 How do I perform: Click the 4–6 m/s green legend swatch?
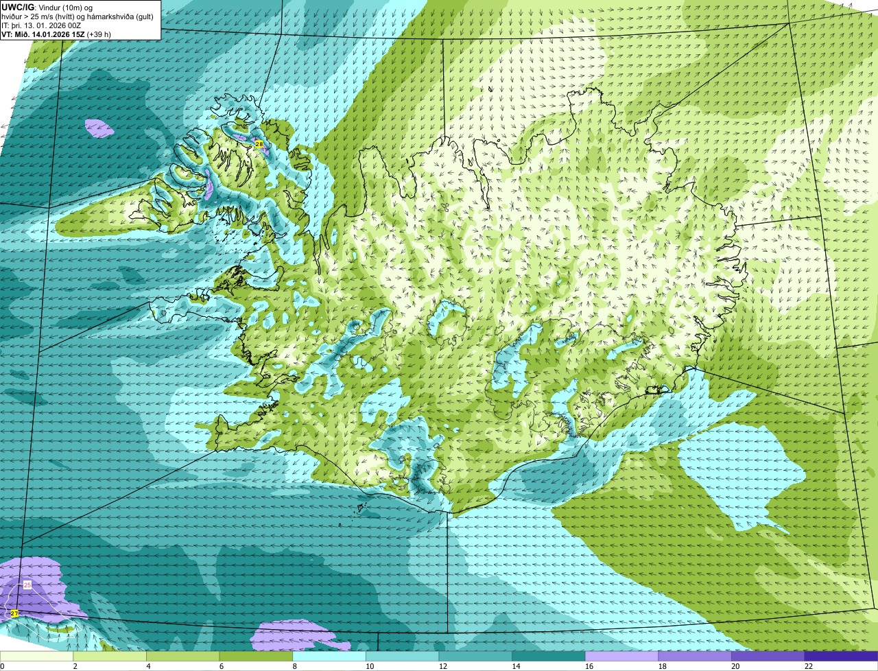[182, 656]
